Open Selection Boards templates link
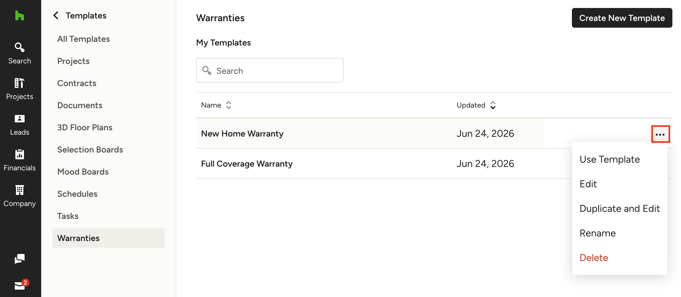Viewport: 681px width, 297px height. [90, 150]
